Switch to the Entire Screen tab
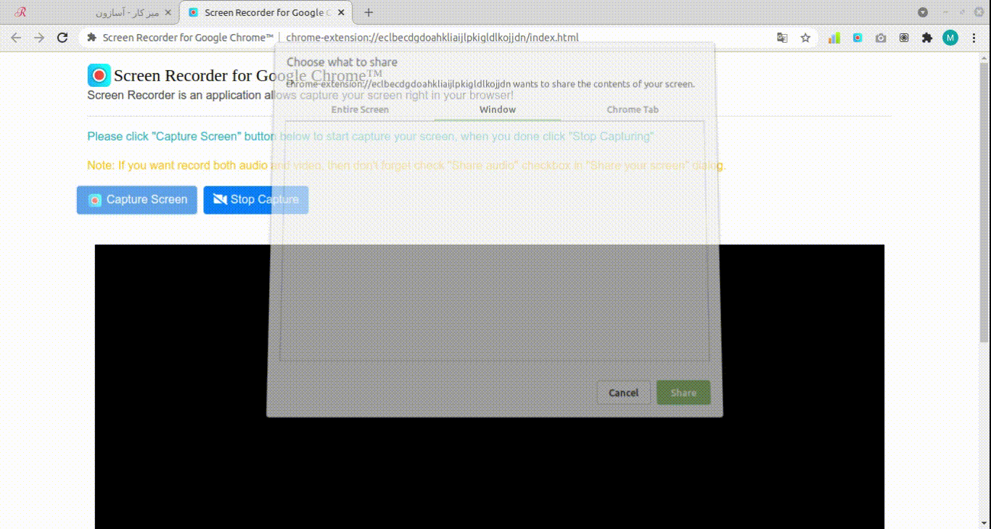Image resolution: width=991 pixels, height=529 pixels. click(360, 109)
